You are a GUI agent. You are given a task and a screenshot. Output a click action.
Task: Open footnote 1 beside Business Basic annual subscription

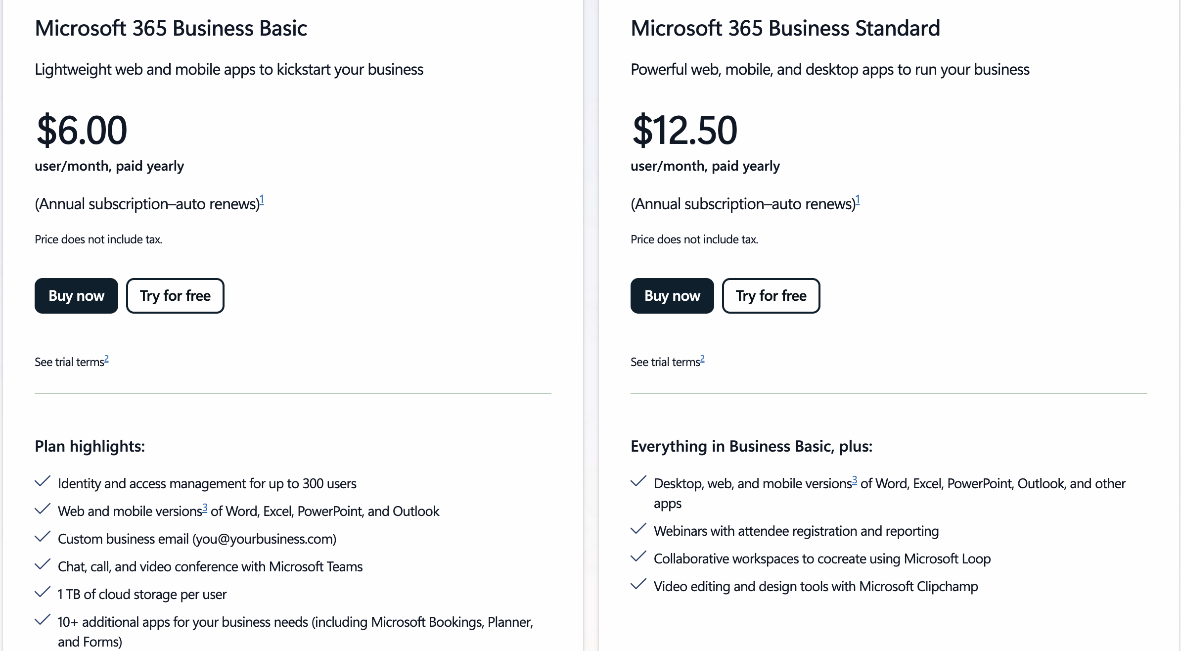262,200
